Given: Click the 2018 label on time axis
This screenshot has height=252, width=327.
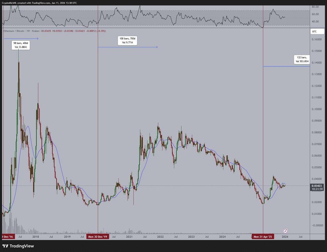Looking at the screenshot, I should tap(36, 237).
